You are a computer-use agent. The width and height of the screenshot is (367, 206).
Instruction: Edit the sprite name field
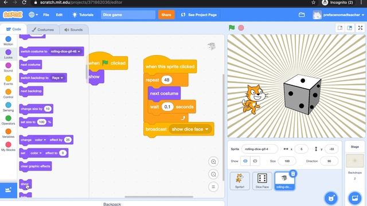click(x=260, y=149)
